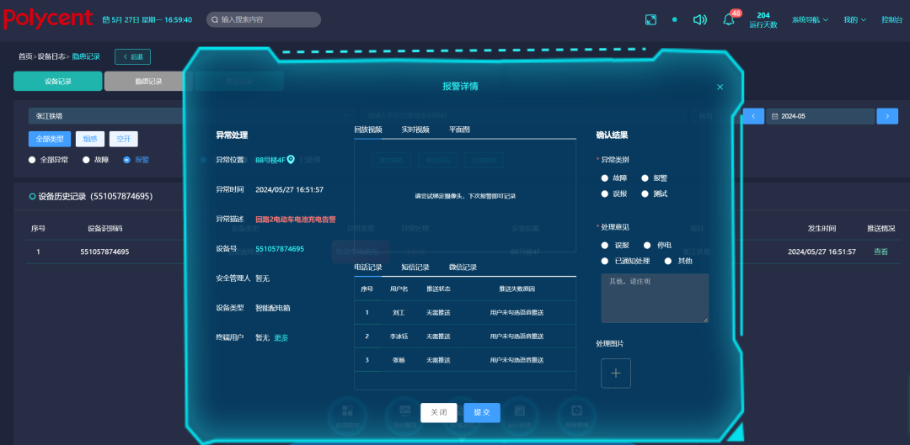910x445 pixels.
Task: Open the 隐患记录 tab
Action: pyautogui.click(x=148, y=82)
